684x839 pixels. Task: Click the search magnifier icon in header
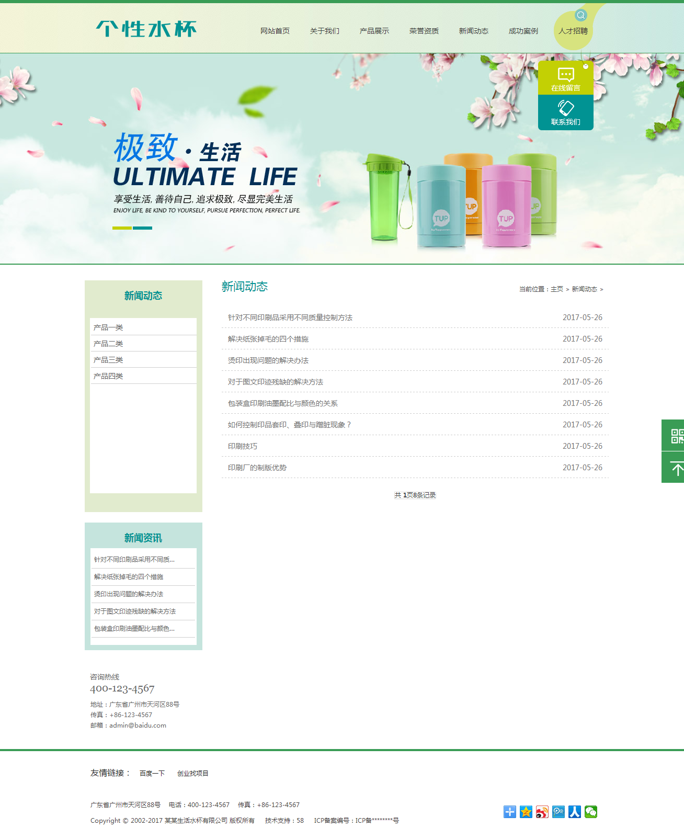580,15
